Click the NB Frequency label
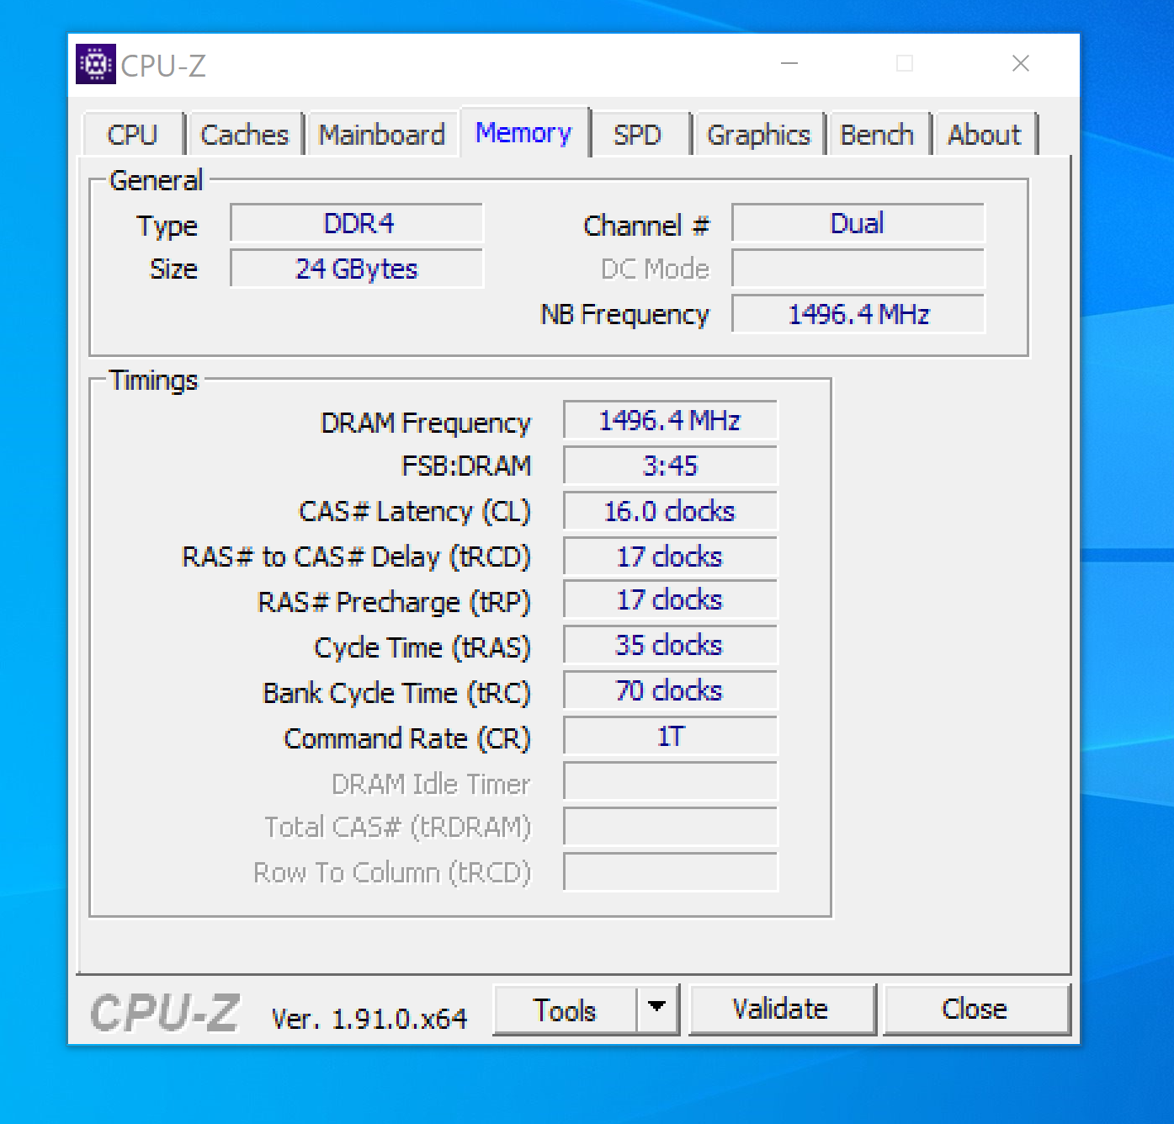Image resolution: width=1174 pixels, height=1124 pixels. [x=624, y=315]
